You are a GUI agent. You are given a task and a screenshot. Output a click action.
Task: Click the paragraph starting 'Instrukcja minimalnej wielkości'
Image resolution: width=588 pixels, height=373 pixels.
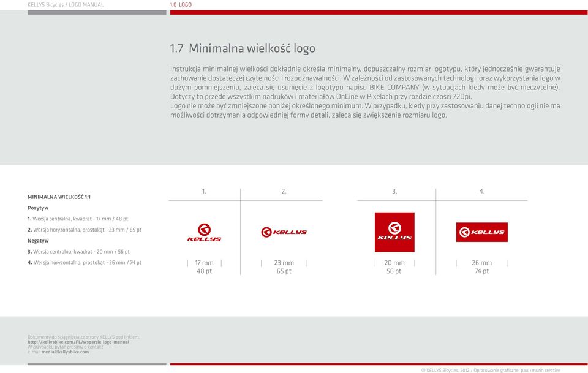click(365, 83)
